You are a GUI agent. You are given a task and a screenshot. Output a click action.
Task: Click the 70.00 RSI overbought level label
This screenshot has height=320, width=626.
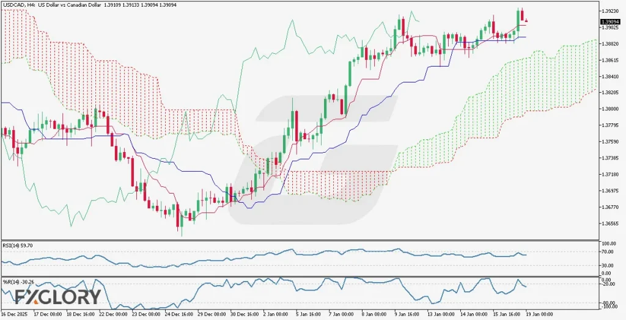(x=608, y=252)
